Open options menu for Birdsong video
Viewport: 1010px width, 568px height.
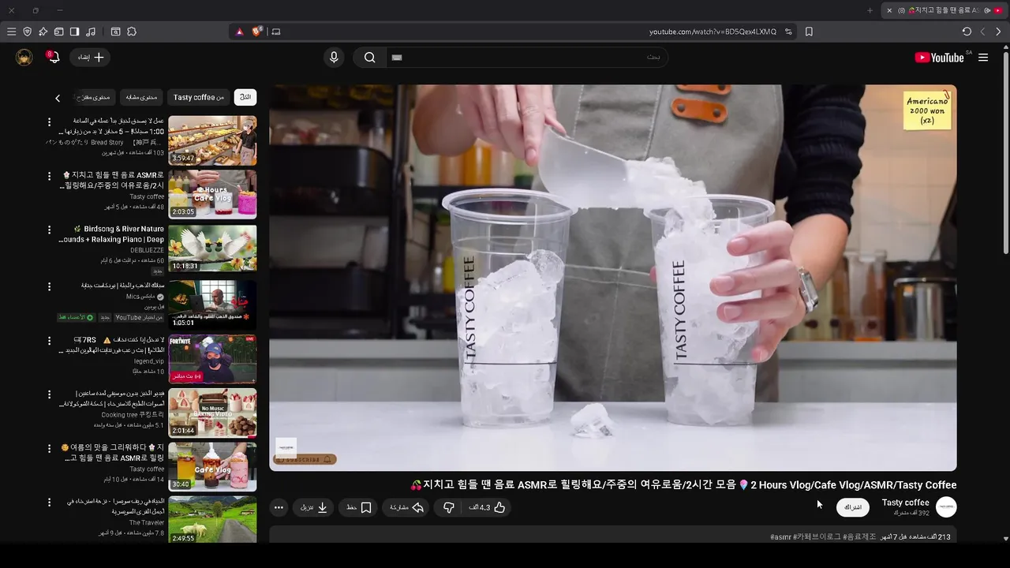pyautogui.click(x=49, y=230)
